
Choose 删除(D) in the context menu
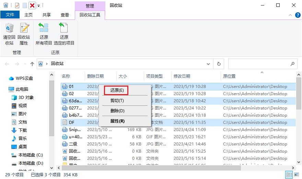click(x=117, y=111)
